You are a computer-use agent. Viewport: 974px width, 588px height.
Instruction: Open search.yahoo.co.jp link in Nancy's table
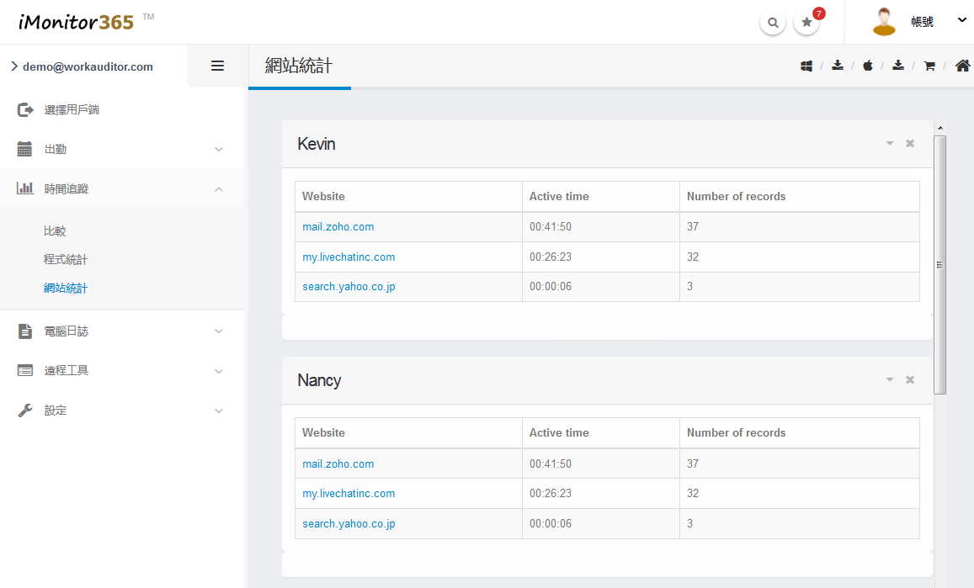point(349,524)
